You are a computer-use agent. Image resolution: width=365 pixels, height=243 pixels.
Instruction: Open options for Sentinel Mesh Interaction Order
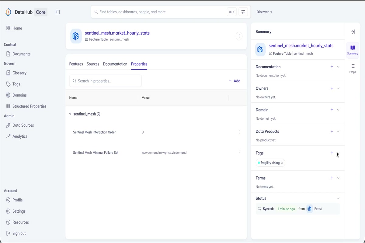point(239,132)
